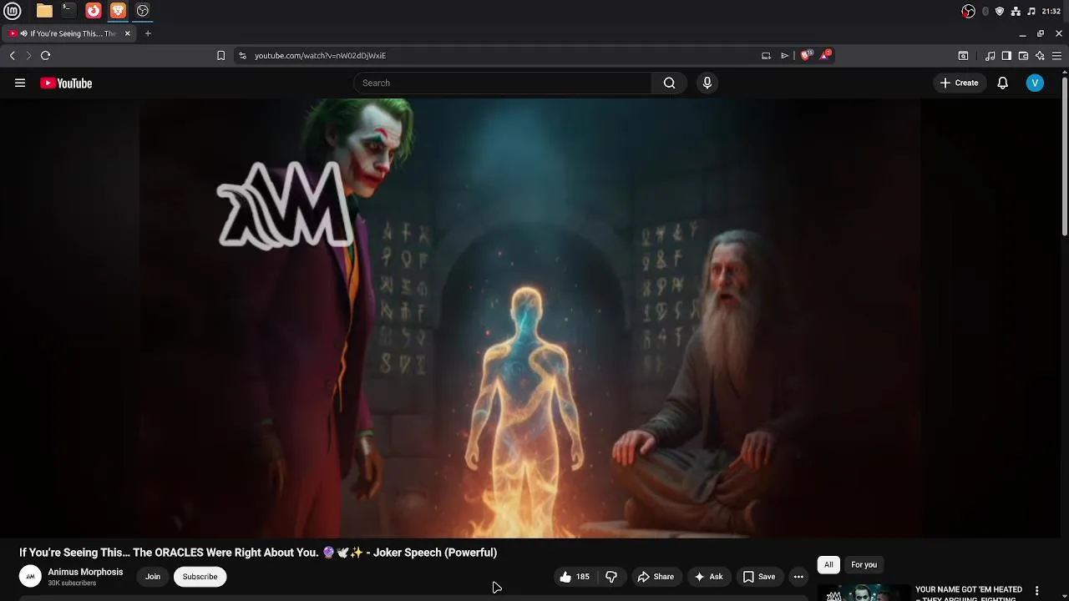
Task: Share this video
Action: (656, 577)
